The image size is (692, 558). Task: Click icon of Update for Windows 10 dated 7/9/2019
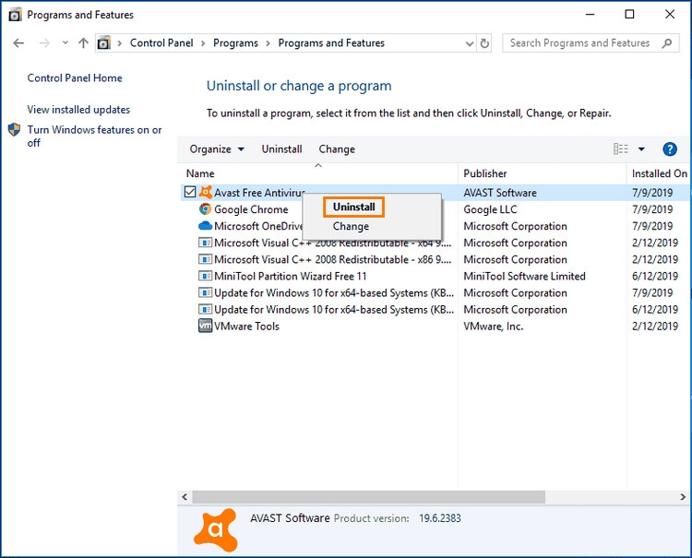tap(205, 293)
